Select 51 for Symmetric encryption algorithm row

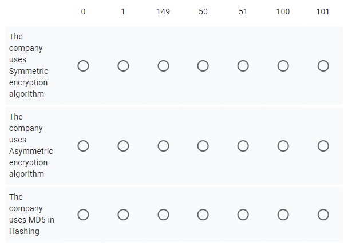click(x=243, y=66)
